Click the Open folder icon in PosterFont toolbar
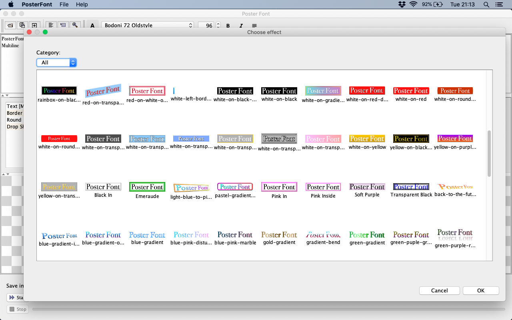Viewport: 512px width, 320px height. [10, 25]
